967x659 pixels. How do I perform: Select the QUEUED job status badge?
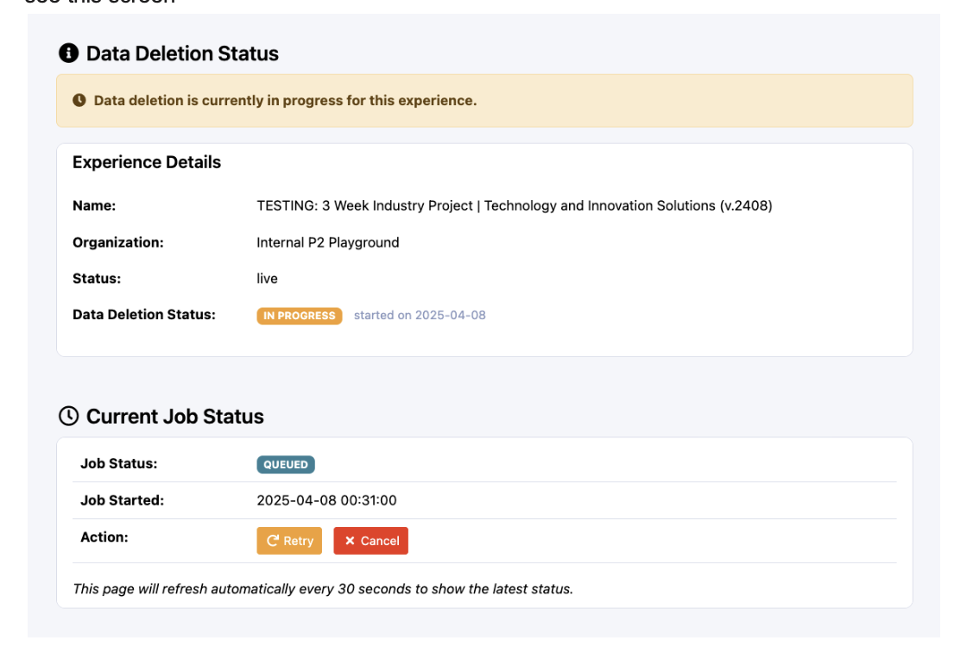coord(286,465)
